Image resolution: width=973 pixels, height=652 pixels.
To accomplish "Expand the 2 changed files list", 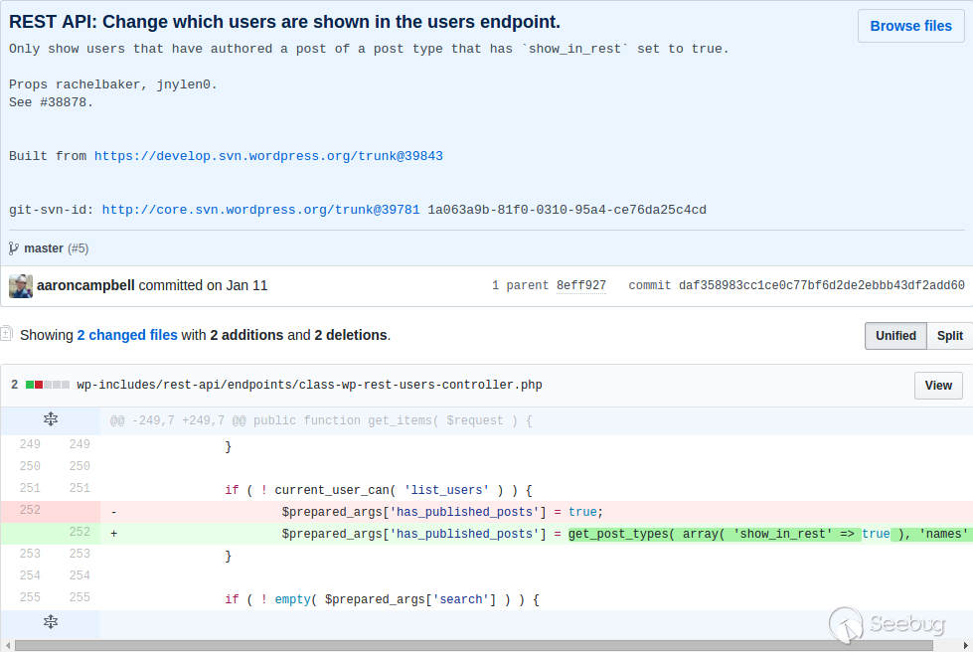I will click(127, 335).
